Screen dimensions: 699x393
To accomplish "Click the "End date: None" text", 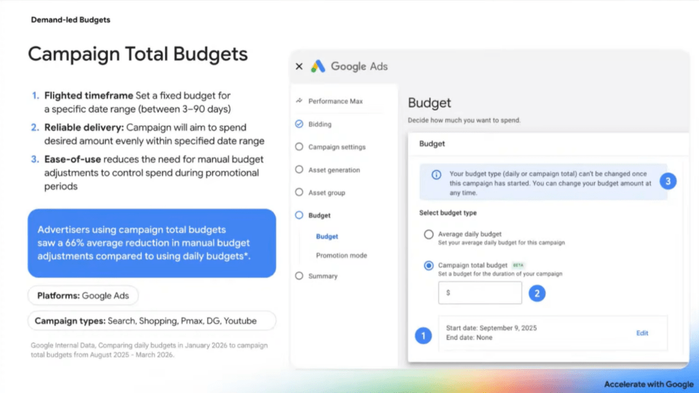I will coord(469,338).
